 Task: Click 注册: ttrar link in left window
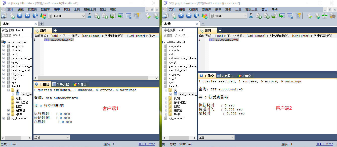click(147, 144)
